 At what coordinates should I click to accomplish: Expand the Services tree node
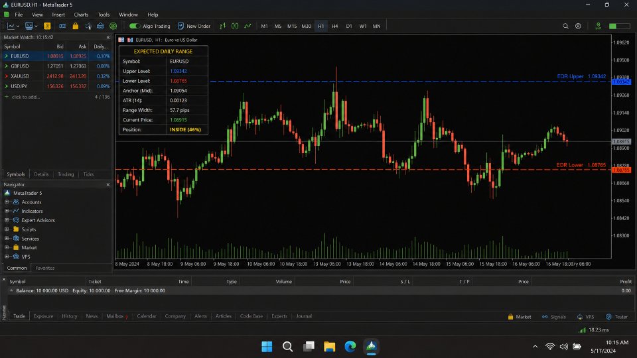point(7,238)
